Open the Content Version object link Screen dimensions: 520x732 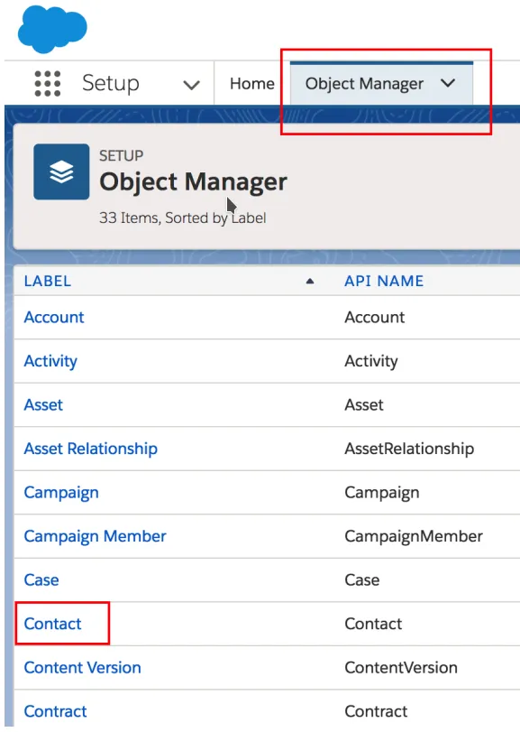[83, 668]
